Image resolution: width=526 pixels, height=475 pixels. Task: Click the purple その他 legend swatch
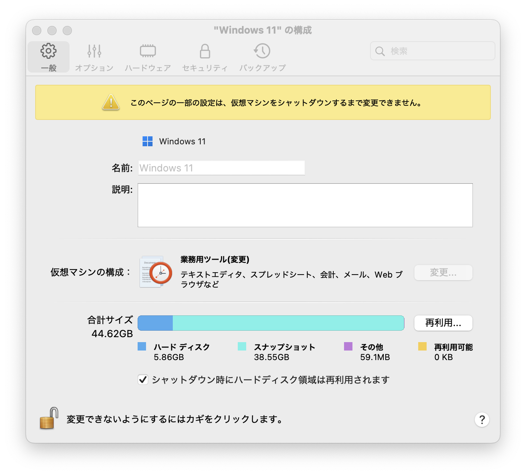(x=348, y=346)
